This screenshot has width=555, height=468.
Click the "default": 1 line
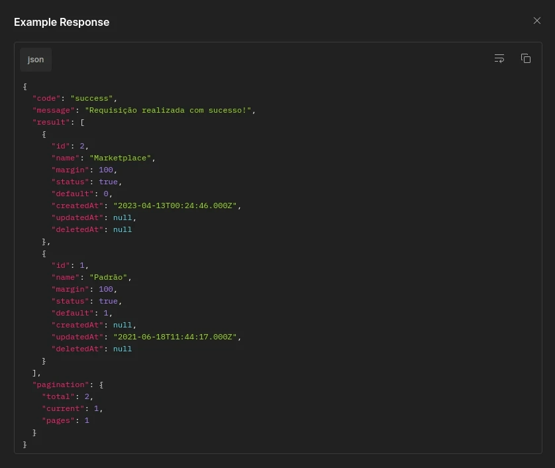[x=81, y=313]
